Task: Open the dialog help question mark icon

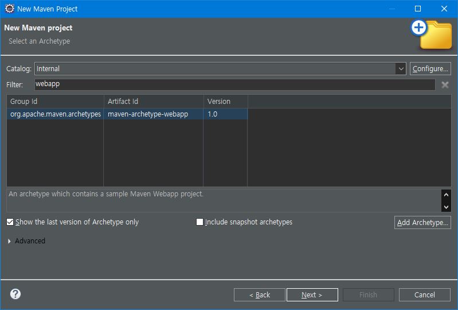Action: (15, 294)
